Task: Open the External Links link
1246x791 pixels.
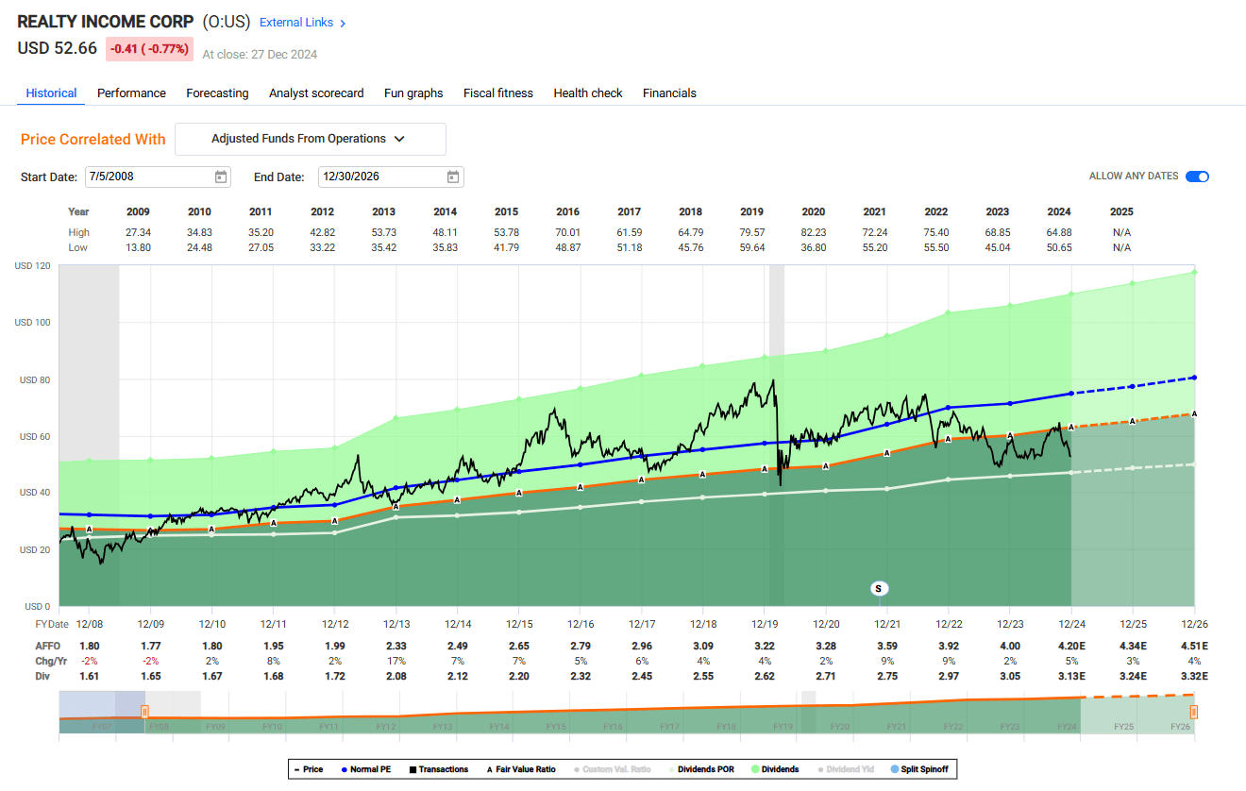Action: pos(295,23)
